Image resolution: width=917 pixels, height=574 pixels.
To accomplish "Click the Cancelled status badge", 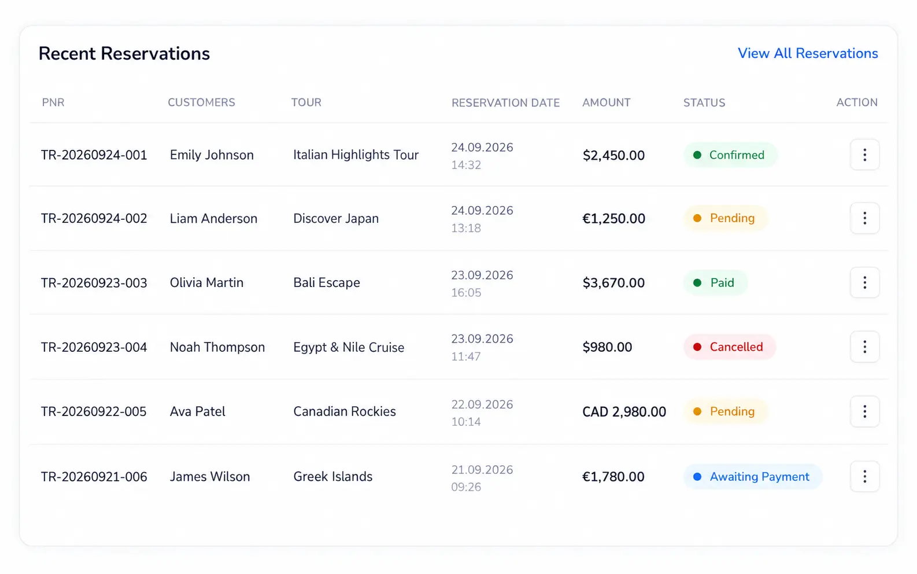I will [x=730, y=347].
